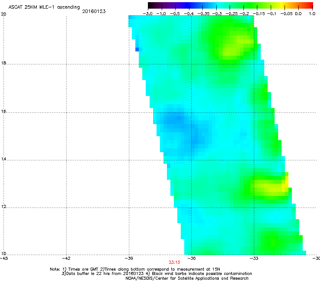The width and height of the screenshot is (320, 281).
Task: Select the date label 20160123
Action: click(x=94, y=11)
